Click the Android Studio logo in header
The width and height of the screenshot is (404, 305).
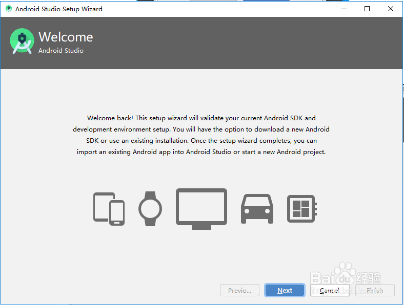tap(22, 41)
